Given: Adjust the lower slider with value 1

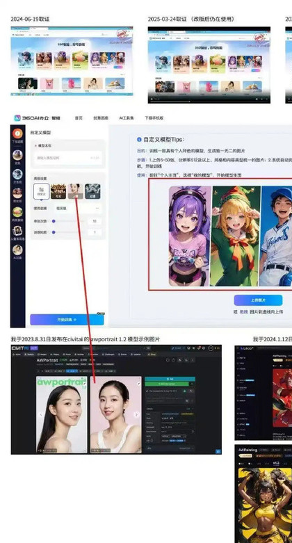Looking at the screenshot, I should (68, 232).
